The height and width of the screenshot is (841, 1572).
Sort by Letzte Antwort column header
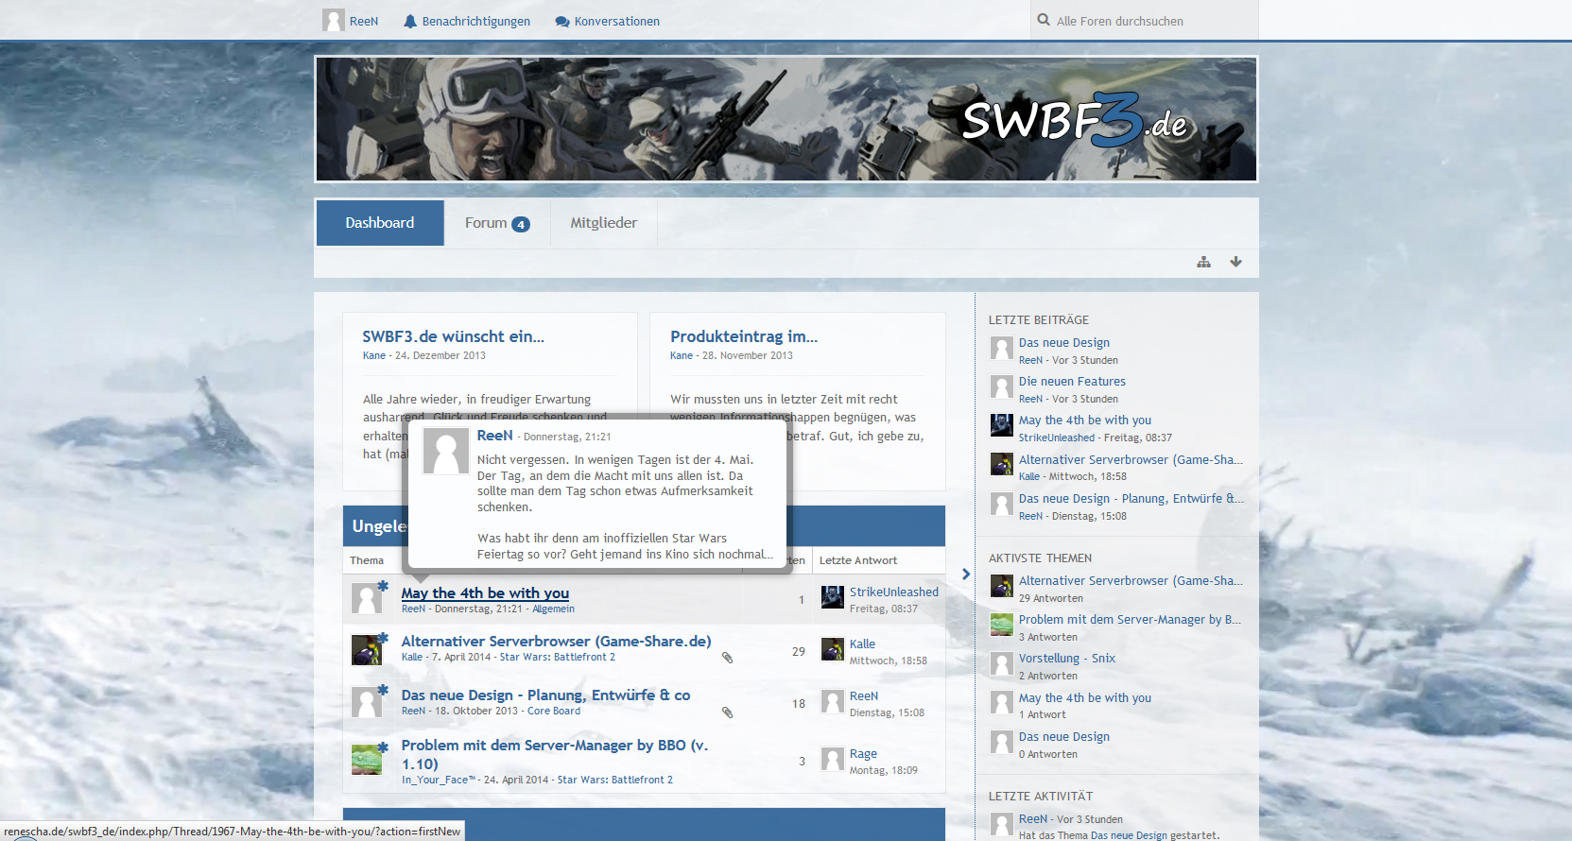click(858, 560)
